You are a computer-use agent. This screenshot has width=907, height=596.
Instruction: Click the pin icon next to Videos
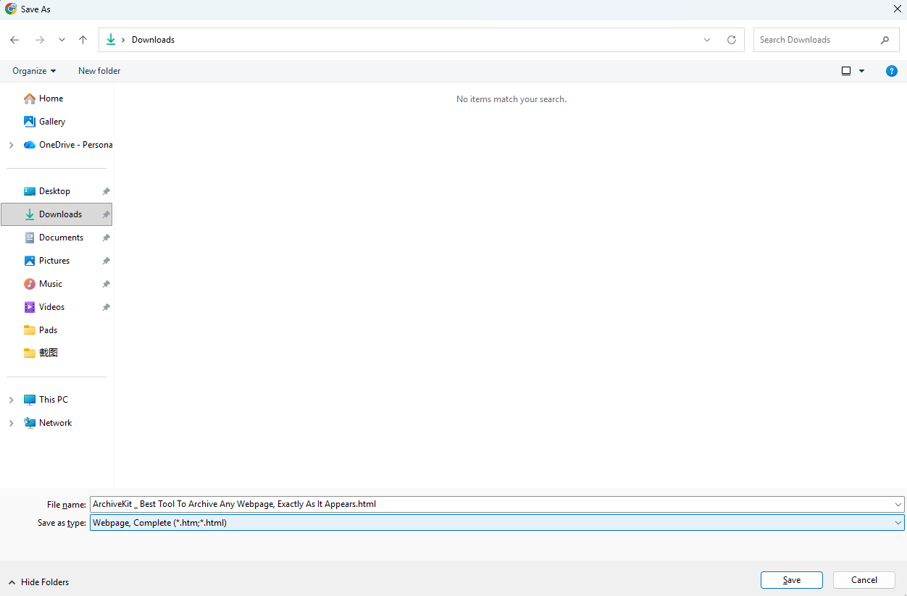(x=106, y=307)
